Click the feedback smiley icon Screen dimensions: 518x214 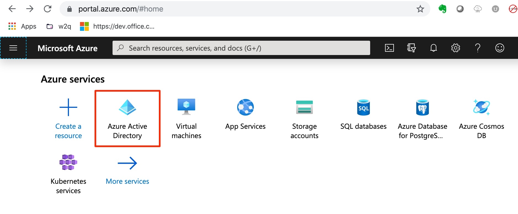(500, 48)
